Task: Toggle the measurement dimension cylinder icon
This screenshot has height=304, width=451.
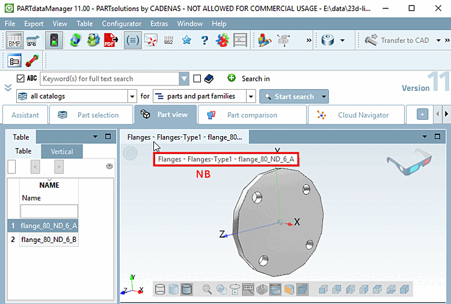Action: click(275, 290)
